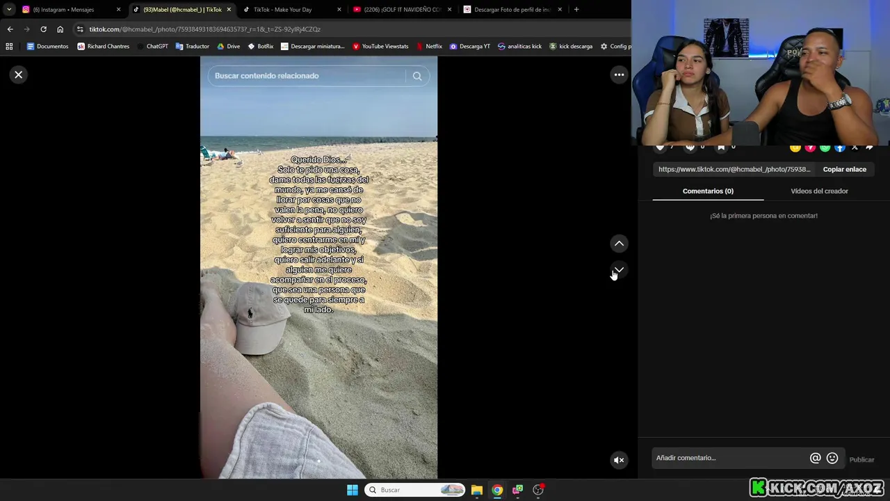Close the Instagram Mensajes tab
Image resolution: width=890 pixels, height=501 pixels.
[x=118, y=10]
